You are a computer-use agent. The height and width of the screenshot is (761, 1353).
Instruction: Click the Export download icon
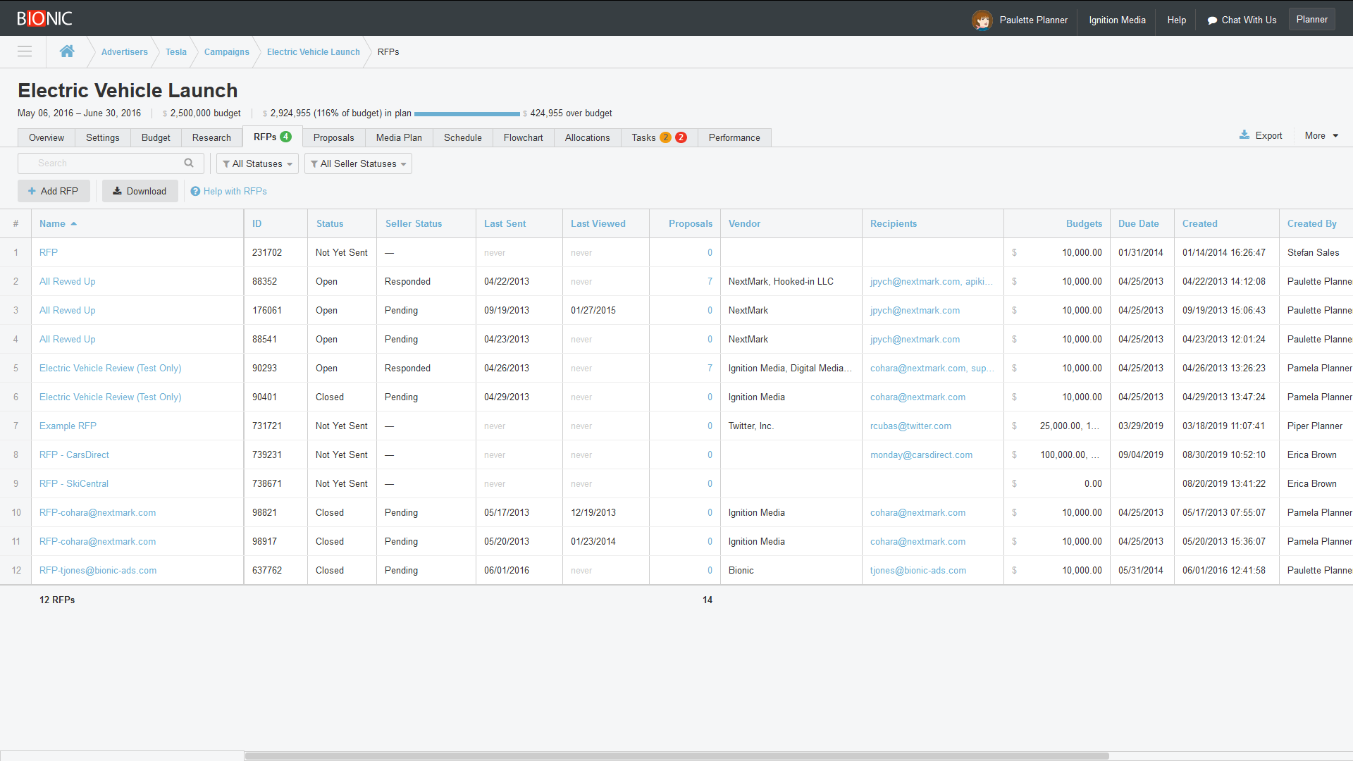click(x=1245, y=135)
